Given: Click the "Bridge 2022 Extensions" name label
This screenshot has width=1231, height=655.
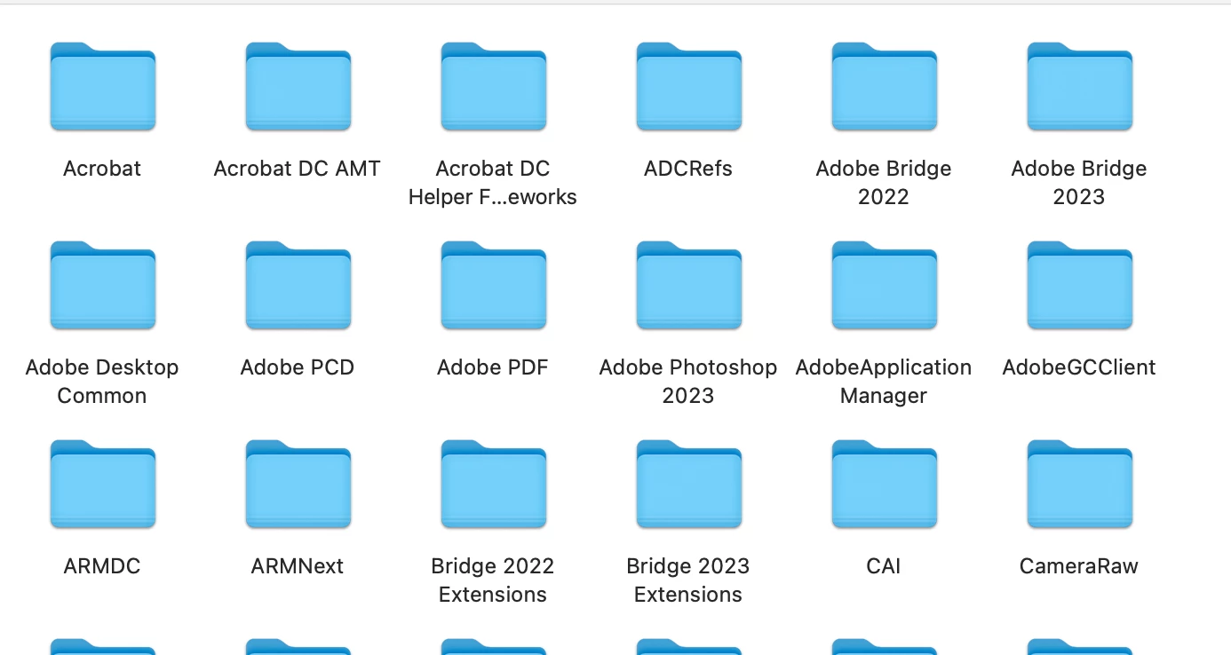Looking at the screenshot, I should coord(493,580).
